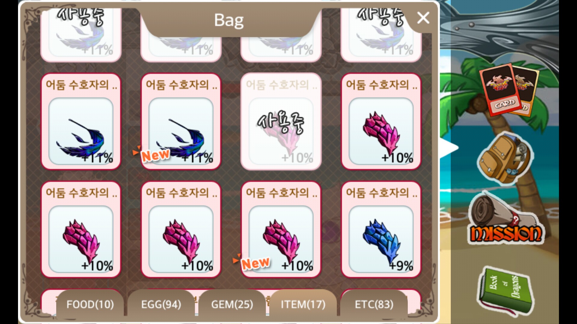Select pink scale +10% in third row left
The width and height of the screenshot is (577, 324).
click(x=81, y=229)
